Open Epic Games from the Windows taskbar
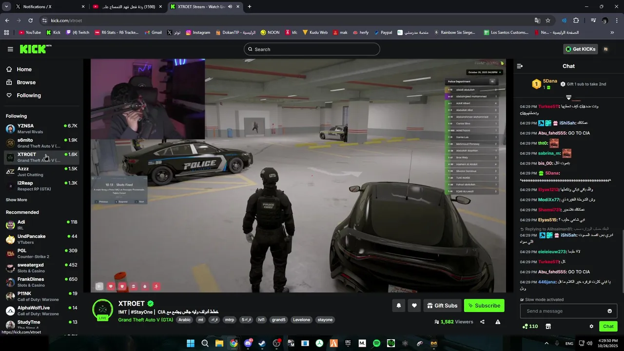Viewport: 624px width, 351px height. 348,343
